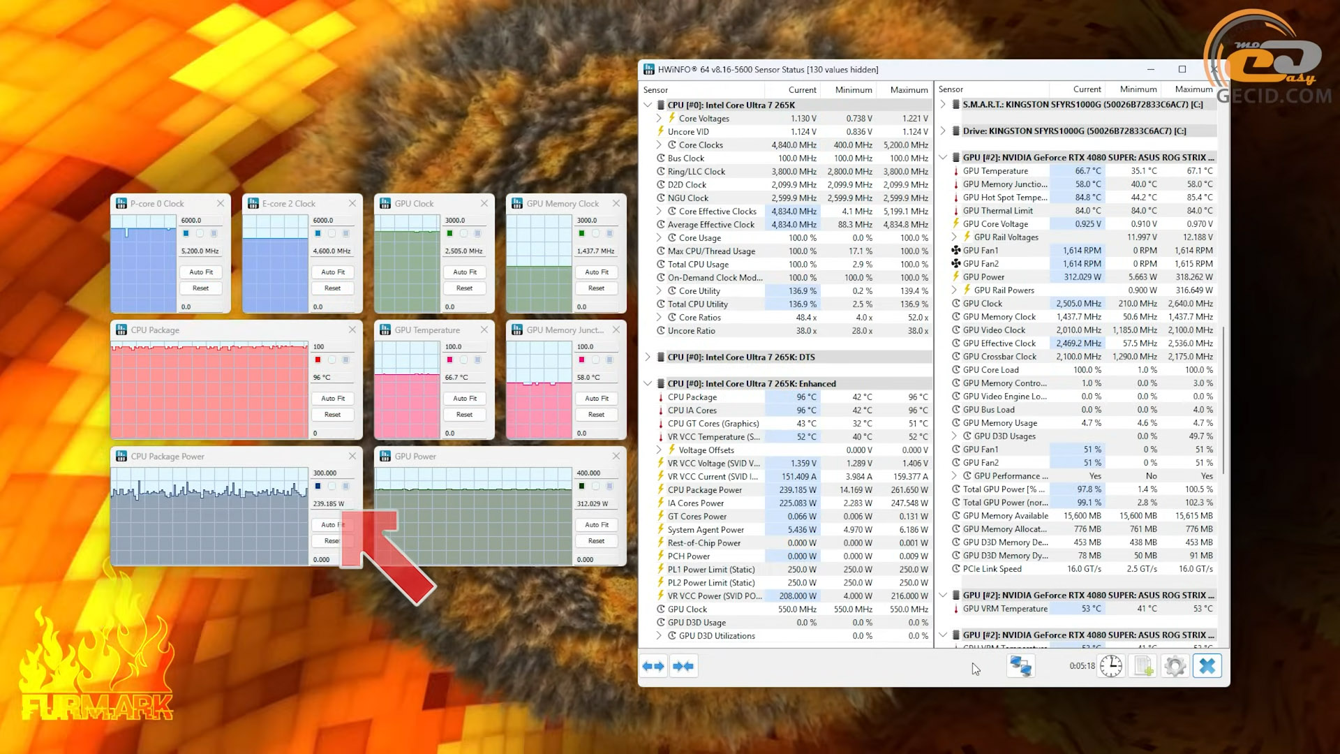Screen dimensions: 1340x754
Task: Open remote monitoring network icon
Action: point(1020,666)
